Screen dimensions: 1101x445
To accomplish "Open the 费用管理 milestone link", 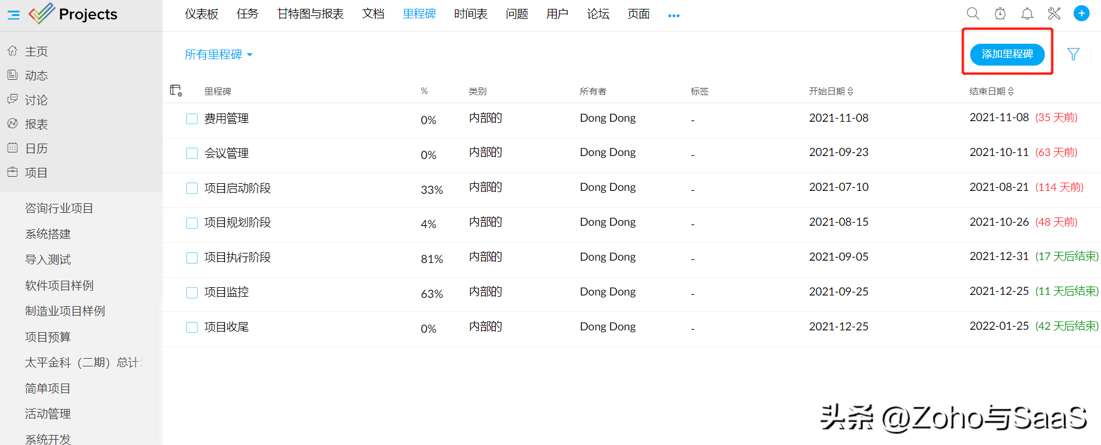I will [227, 119].
